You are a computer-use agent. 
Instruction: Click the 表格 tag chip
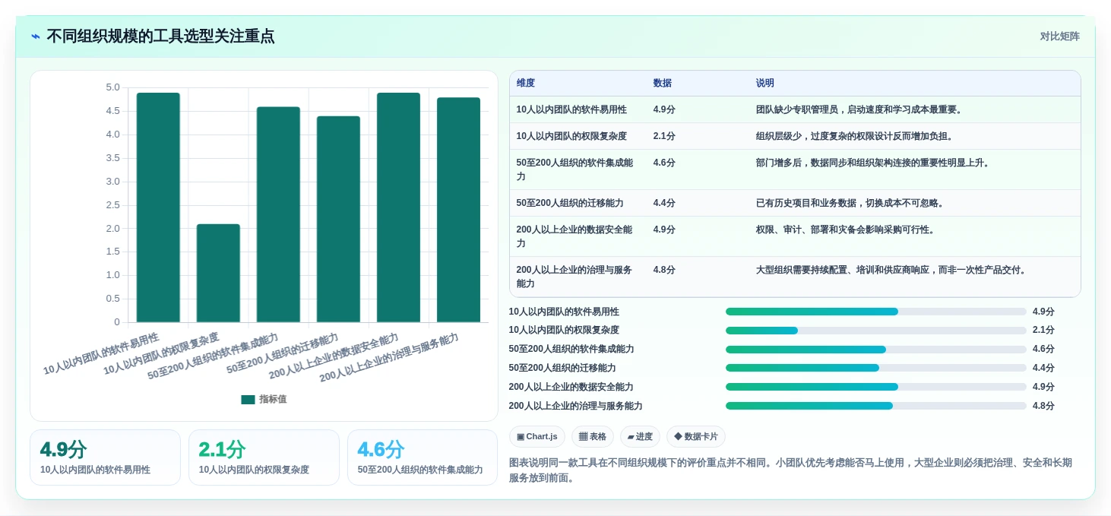[593, 436]
